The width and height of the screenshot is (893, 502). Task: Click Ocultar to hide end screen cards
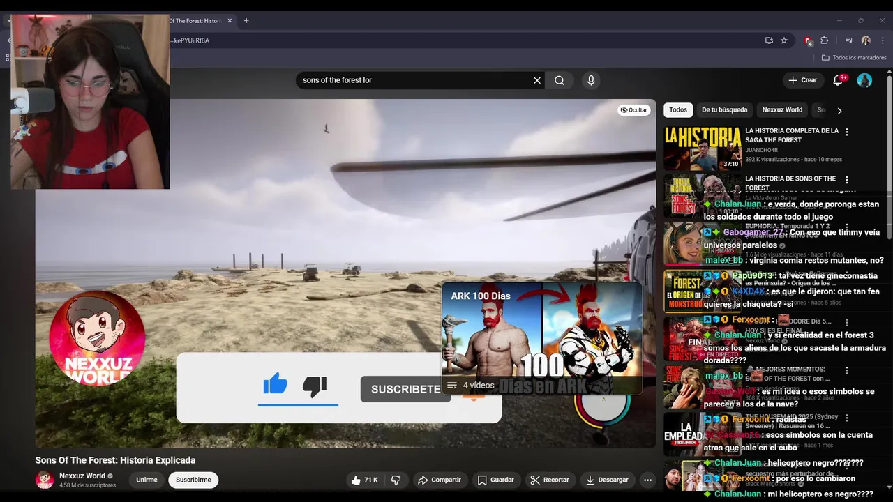pyautogui.click(x=633, y=110)
